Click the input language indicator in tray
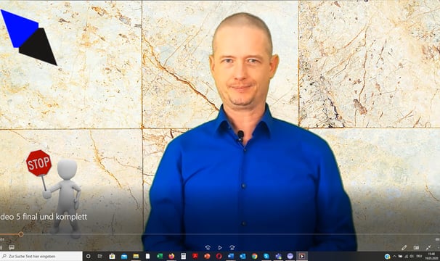The height and width of the screenshot is (261, 440). tap(419, 256)
